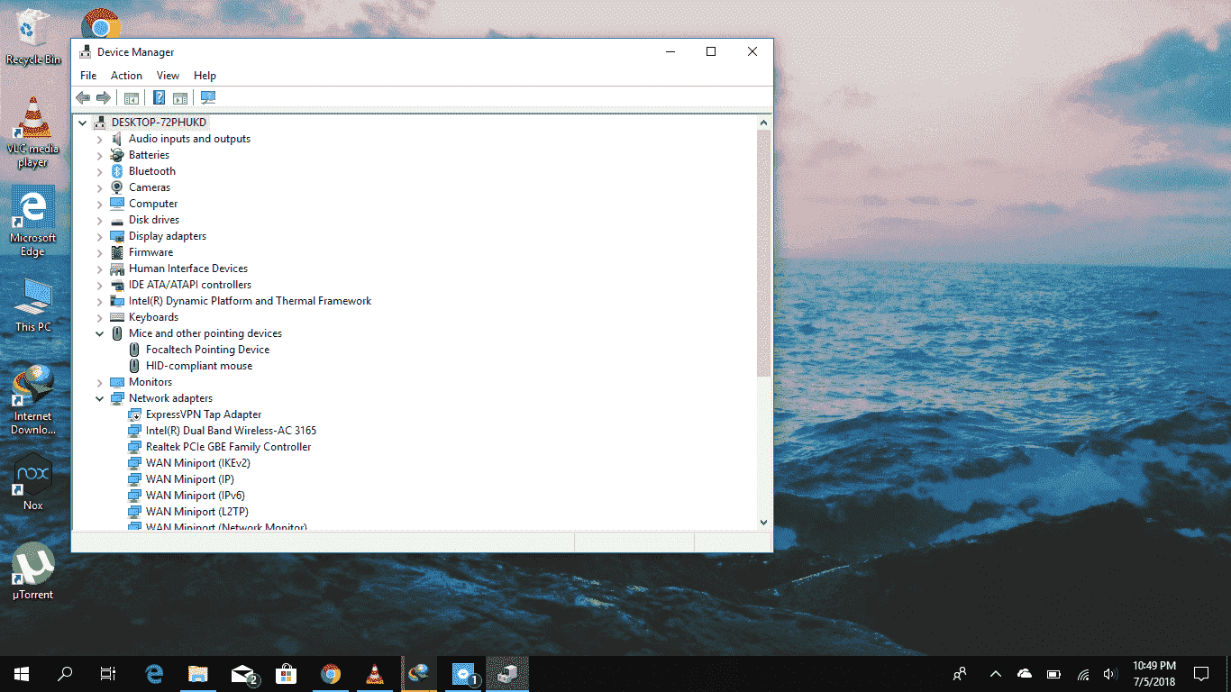
Task: Open the Mail app in the taskbar
Action: pos(243,673)
